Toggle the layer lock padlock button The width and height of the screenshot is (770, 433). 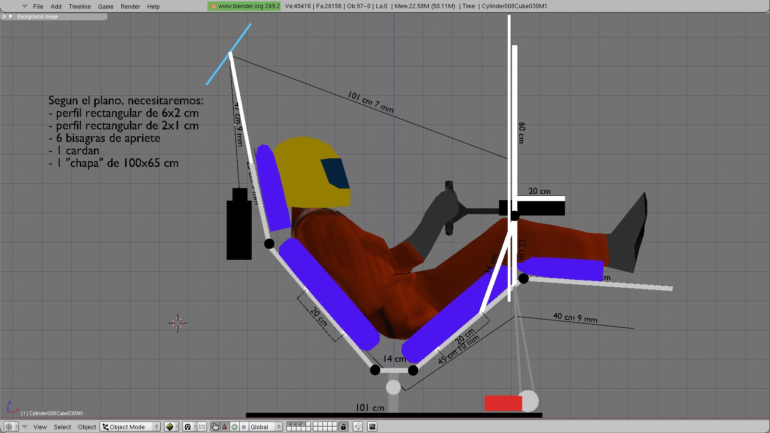point(343,427)
